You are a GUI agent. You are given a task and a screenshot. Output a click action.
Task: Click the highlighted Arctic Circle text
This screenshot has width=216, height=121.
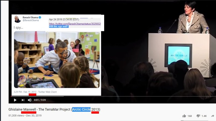pos(81,110)
